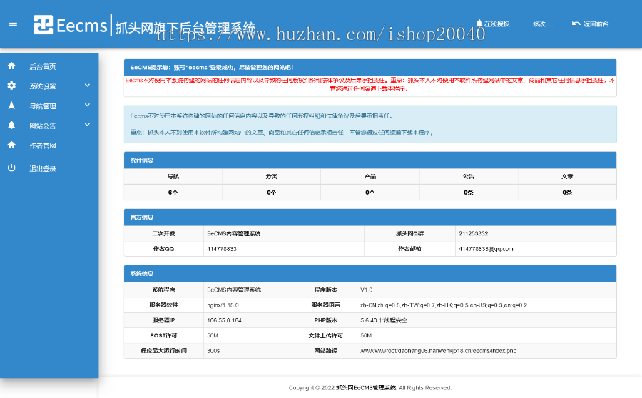
Task: Click the 在线授权 link
Action: 496,24
